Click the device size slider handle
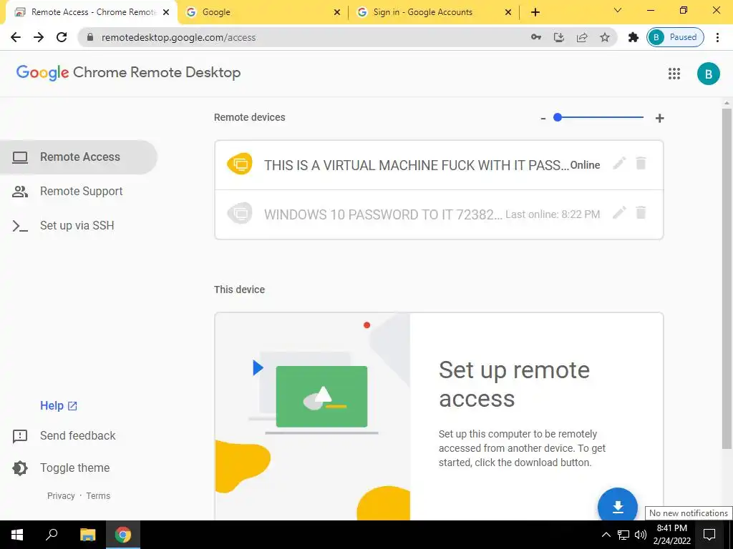This screenshot has width=733, height=549. tap(557, 117)
